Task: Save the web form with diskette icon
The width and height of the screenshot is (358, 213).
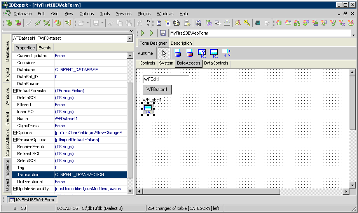Action: [162, 33]
